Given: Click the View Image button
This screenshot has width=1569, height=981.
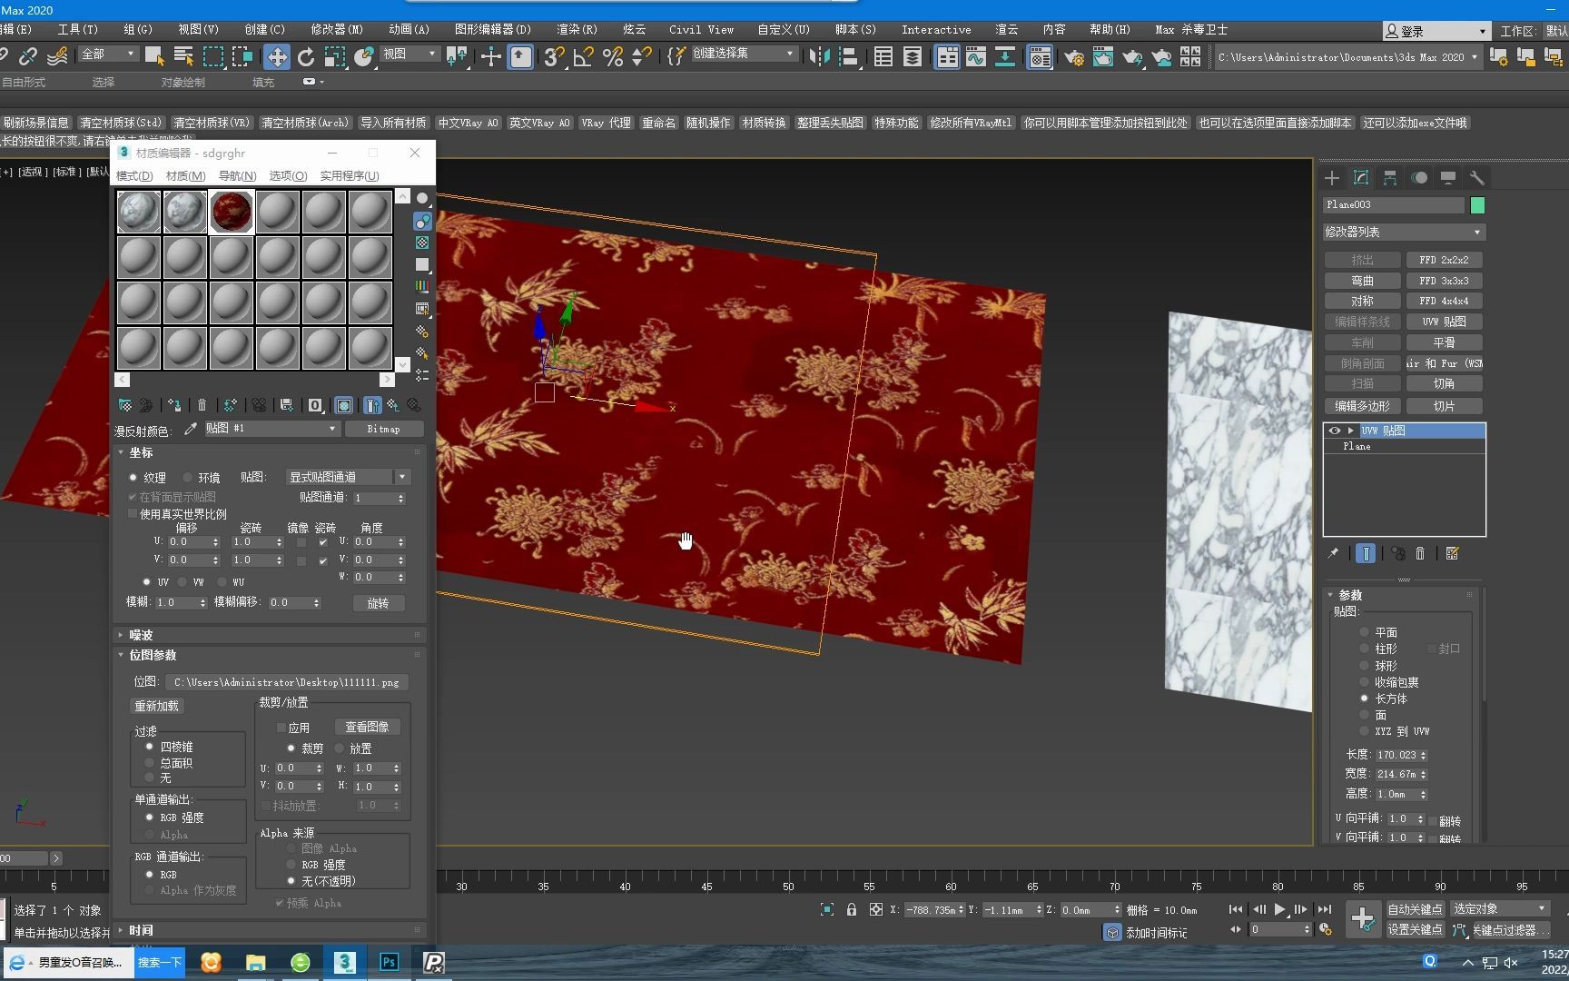Looking at the screenshot, I should tap(367, 727).
